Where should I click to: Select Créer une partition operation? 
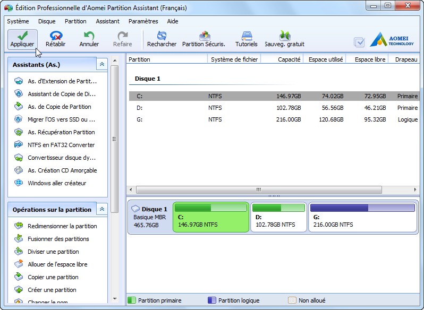[46, 290]
